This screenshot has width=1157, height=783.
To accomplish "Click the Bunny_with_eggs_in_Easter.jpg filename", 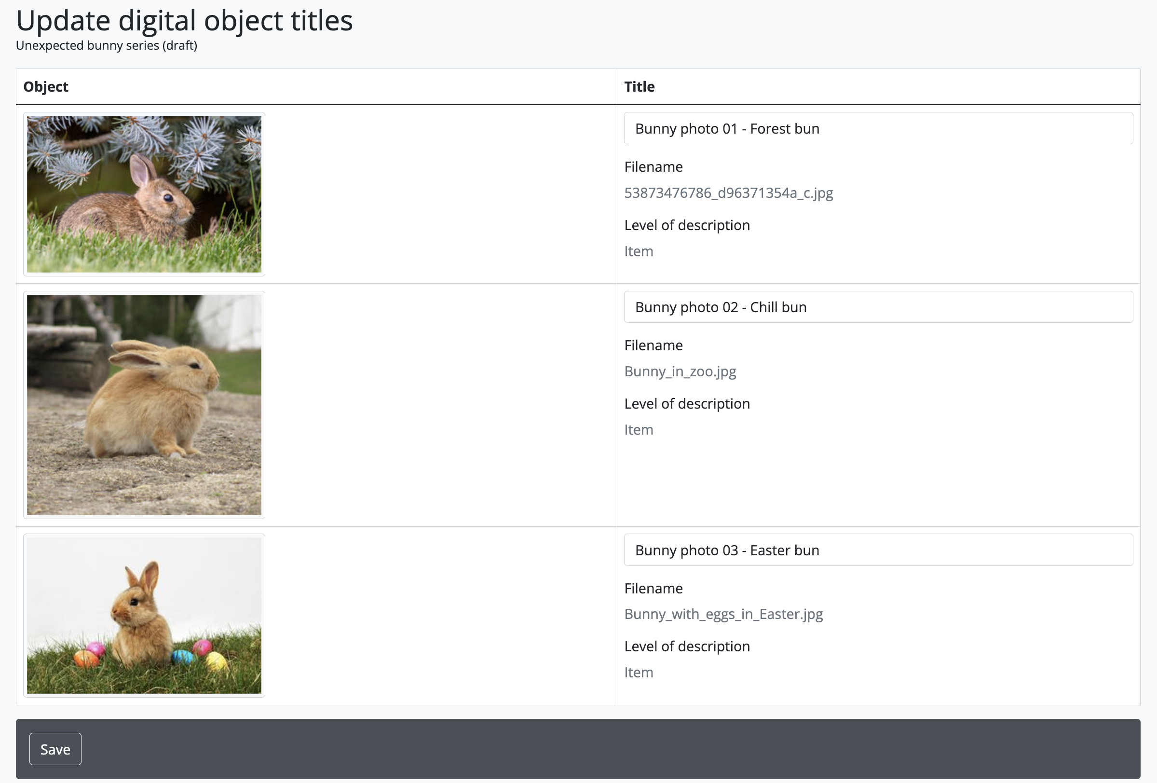I will pyautogui.click(x=723, y=614).
